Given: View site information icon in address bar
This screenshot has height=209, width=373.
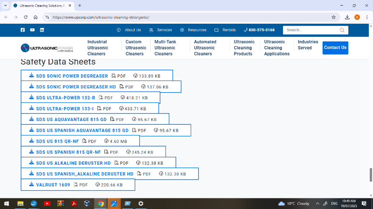Looking at the screenshot, I should [x=48, y=17].
